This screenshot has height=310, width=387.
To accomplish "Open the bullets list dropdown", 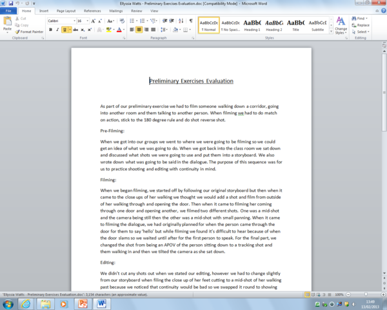I will click(x=137, y=21).
